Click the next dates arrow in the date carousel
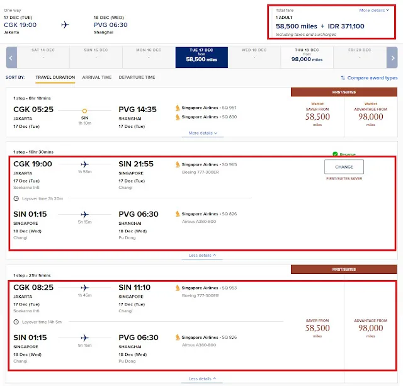The image size is (403, 386). click(x=392, y=57)
